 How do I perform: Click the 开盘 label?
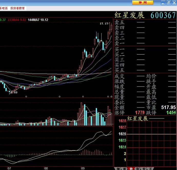click(x=151, y=87)
